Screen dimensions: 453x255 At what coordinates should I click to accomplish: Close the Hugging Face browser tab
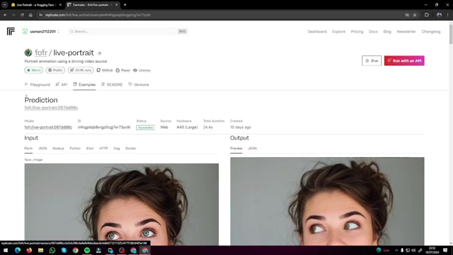coord(60,5)
